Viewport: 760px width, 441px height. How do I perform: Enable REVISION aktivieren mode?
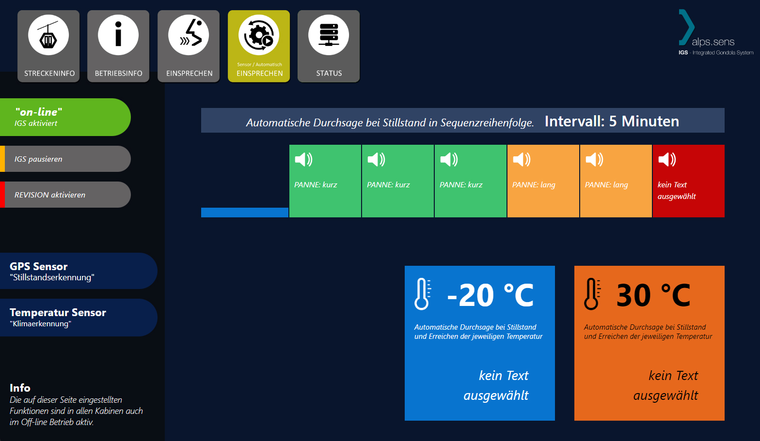click(x=65, y=195)
